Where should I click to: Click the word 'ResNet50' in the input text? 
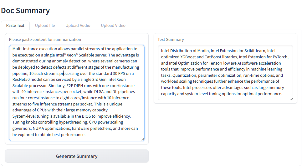[x=22, y=80]
